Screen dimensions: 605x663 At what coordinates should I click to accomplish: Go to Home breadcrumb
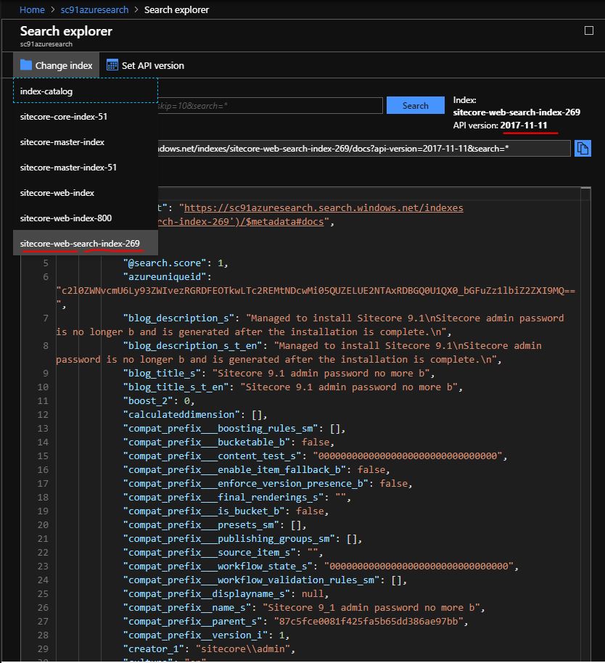pyautogui.click(x=32, y=9)
